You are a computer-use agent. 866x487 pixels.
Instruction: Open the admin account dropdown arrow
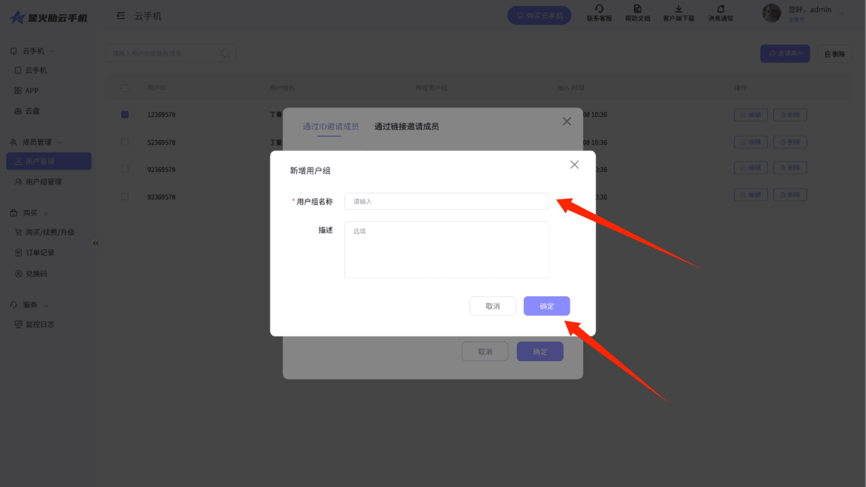click(x=842, y=14)
